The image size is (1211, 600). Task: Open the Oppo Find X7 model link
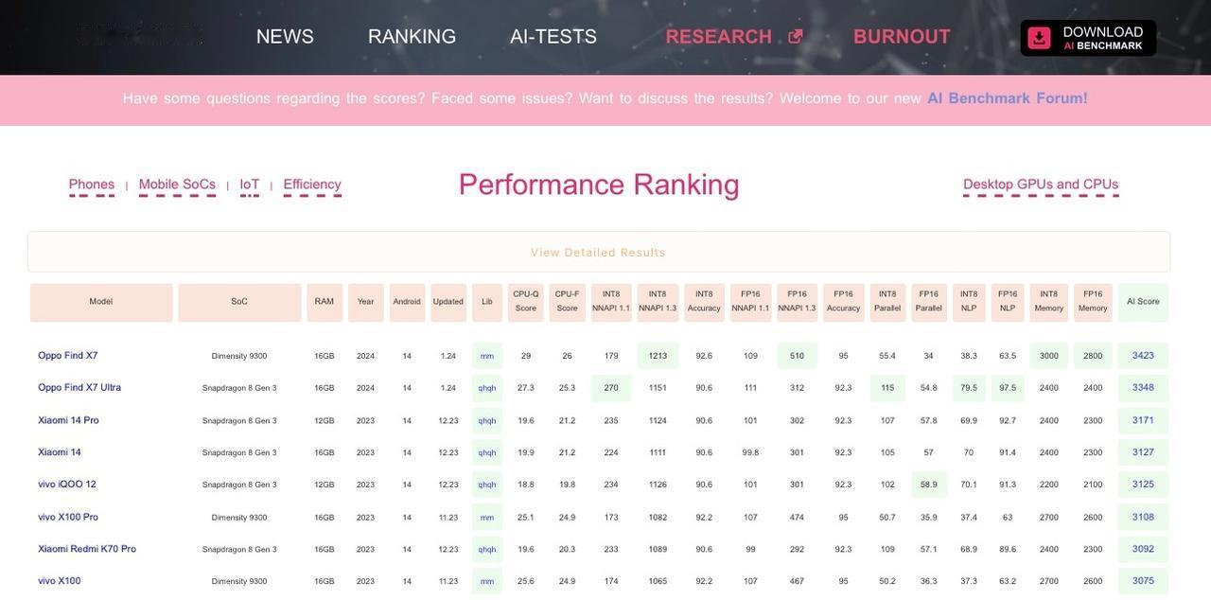coord(68,356)
